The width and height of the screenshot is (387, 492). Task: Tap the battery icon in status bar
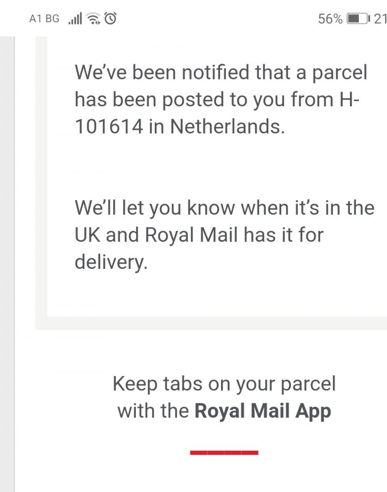pos(359,19)
